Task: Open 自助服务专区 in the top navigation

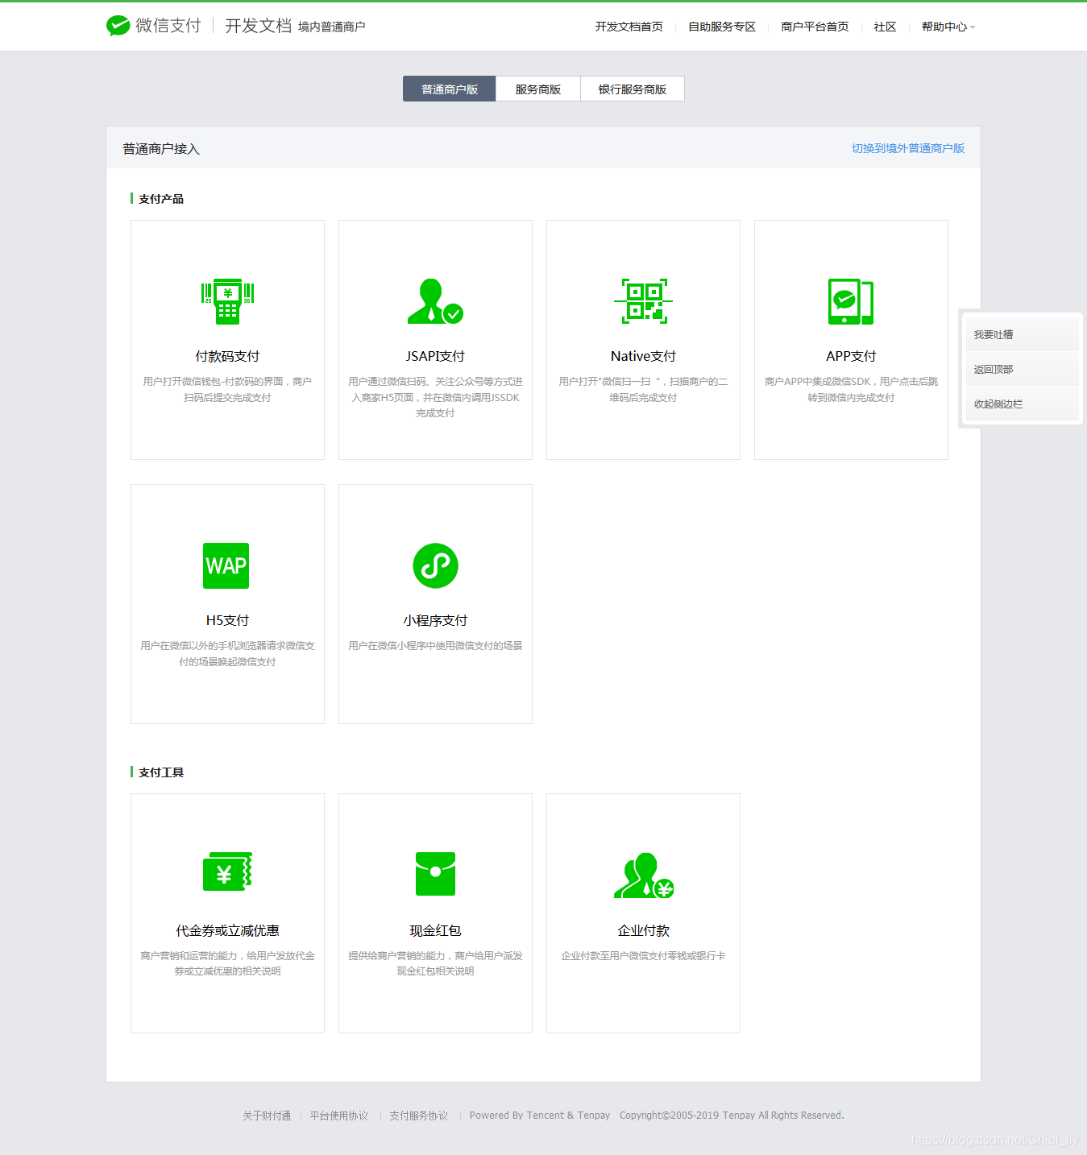Action: [x=722, y=27]
